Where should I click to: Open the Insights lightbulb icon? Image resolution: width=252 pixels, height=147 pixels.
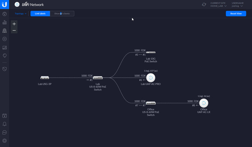(5, 56)
